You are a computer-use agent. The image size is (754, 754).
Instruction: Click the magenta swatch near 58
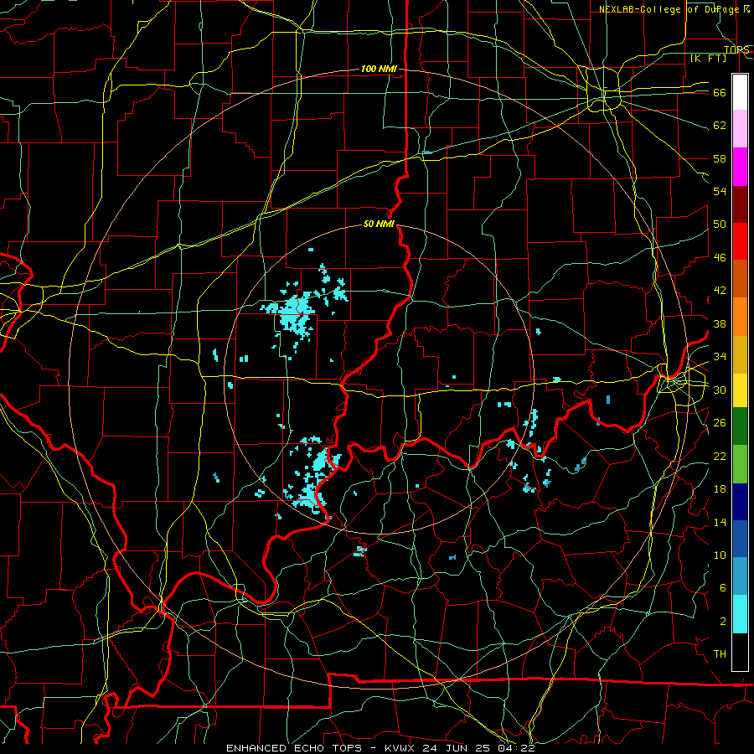pyautogui.click(x=740, y=167)
